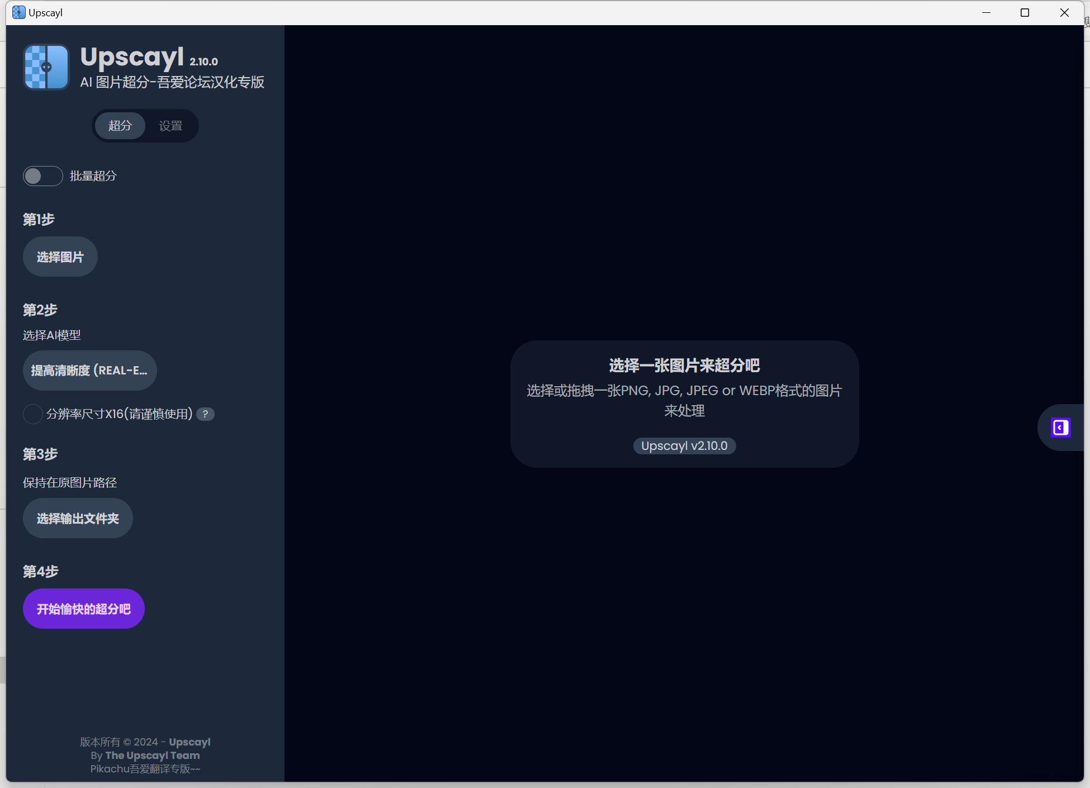Viewport: 1090px width, 788px height.
Task: Start upscaling with 开始愉快的超分吧 button
Action: coord(84,609)
